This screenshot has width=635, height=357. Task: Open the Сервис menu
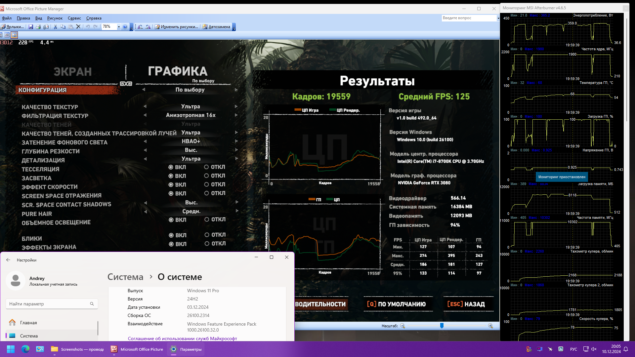click(x=74, y=18)
